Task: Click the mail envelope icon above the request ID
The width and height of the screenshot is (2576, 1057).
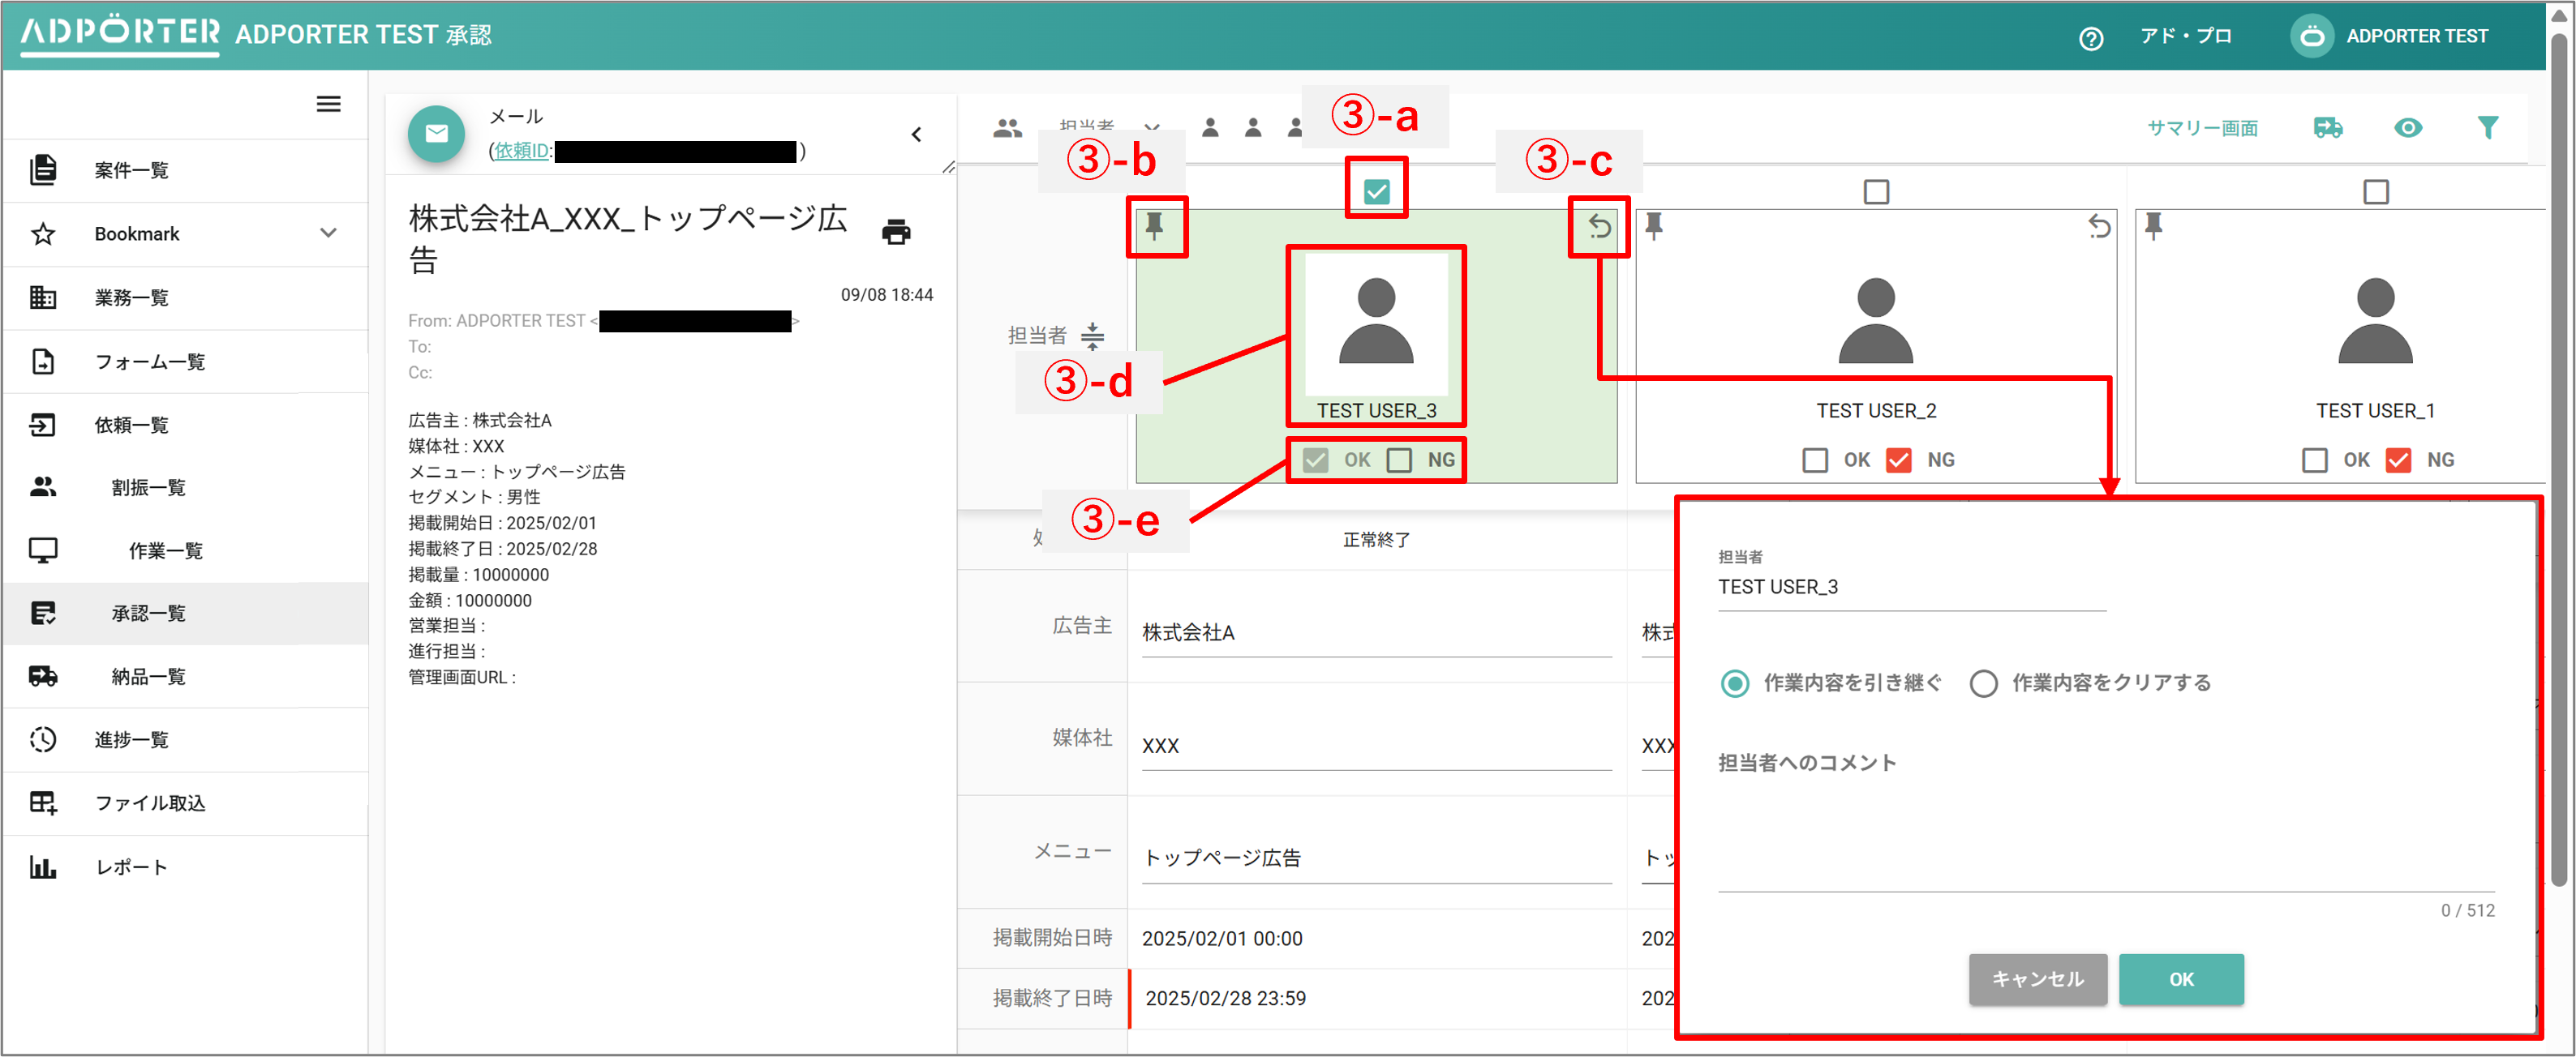Action: pyautogui.click(x=437, y=133)
